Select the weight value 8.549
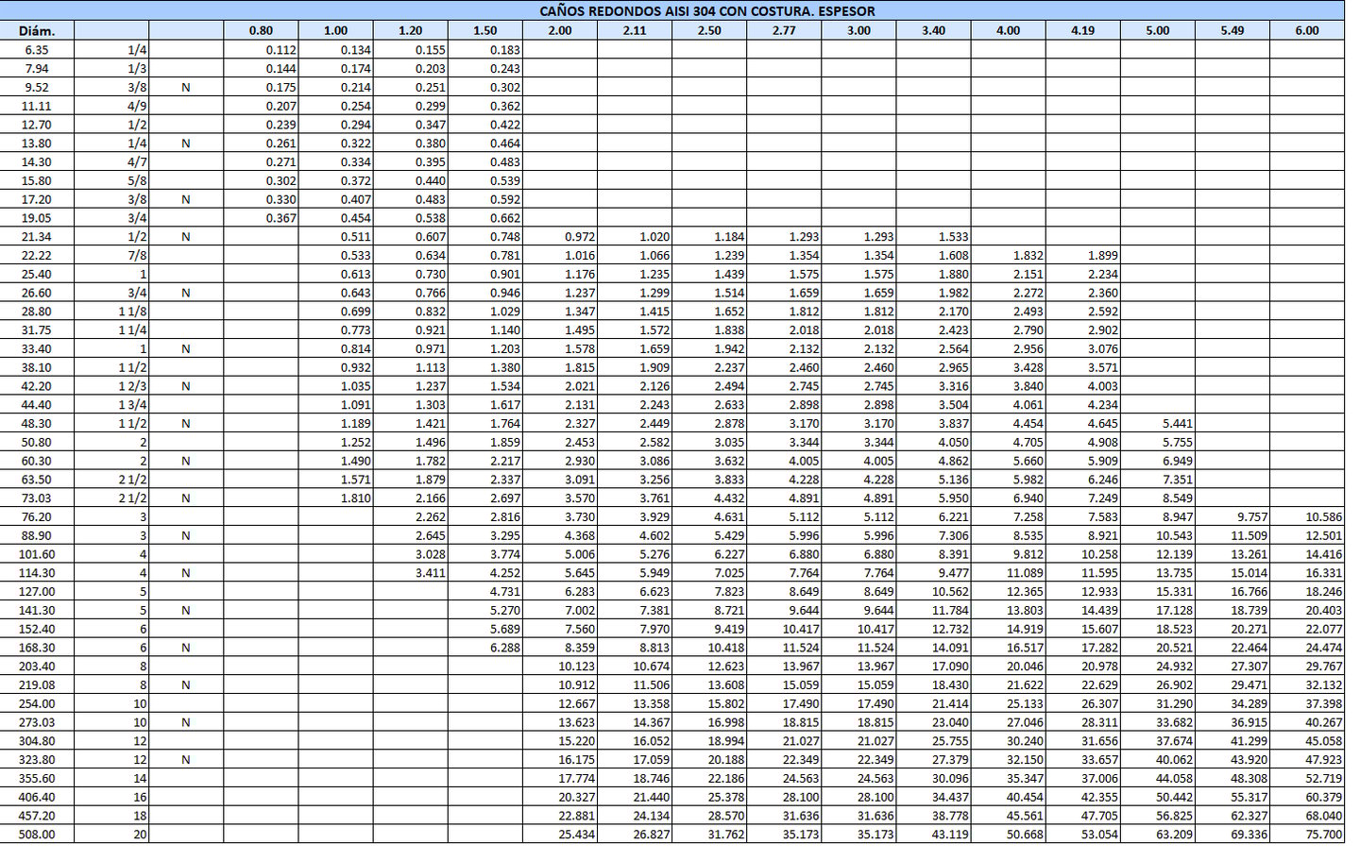This screenshot has width=1360, height=861. [x=1178, y=498]
